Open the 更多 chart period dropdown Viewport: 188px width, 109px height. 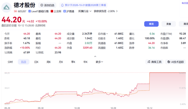[99, 62]
